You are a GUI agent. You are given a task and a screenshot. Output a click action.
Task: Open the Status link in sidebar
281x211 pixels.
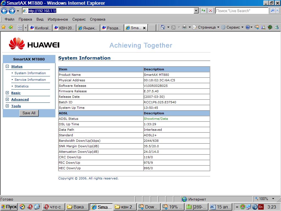17,66
